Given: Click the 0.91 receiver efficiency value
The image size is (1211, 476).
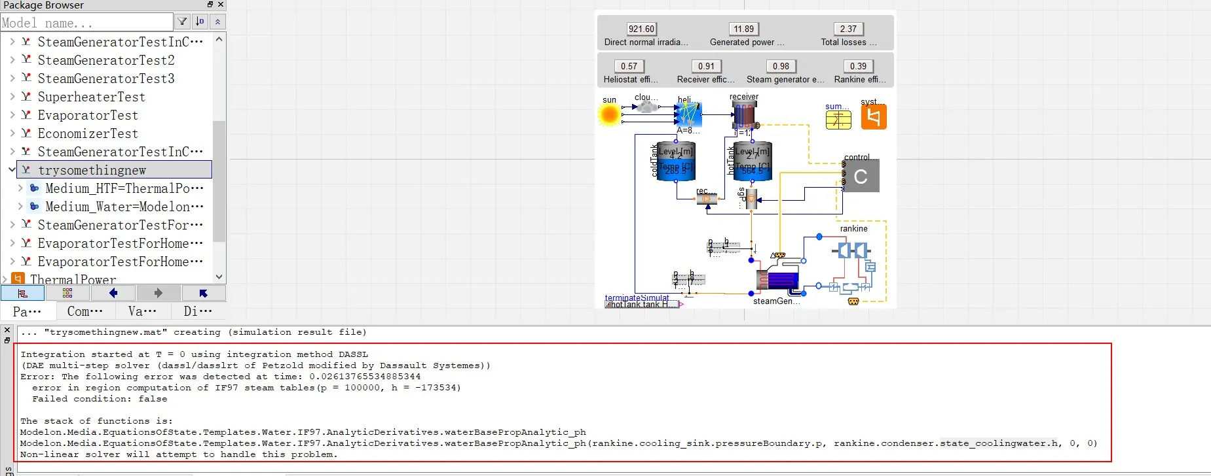Looking at the screenshot, I should 706,66.
